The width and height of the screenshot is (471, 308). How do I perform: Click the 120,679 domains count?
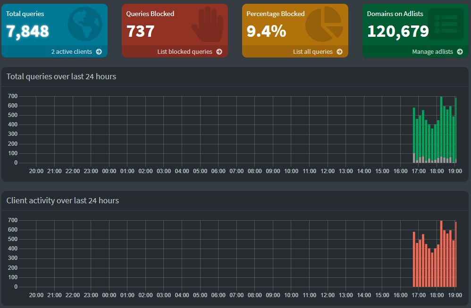point(398,31)
